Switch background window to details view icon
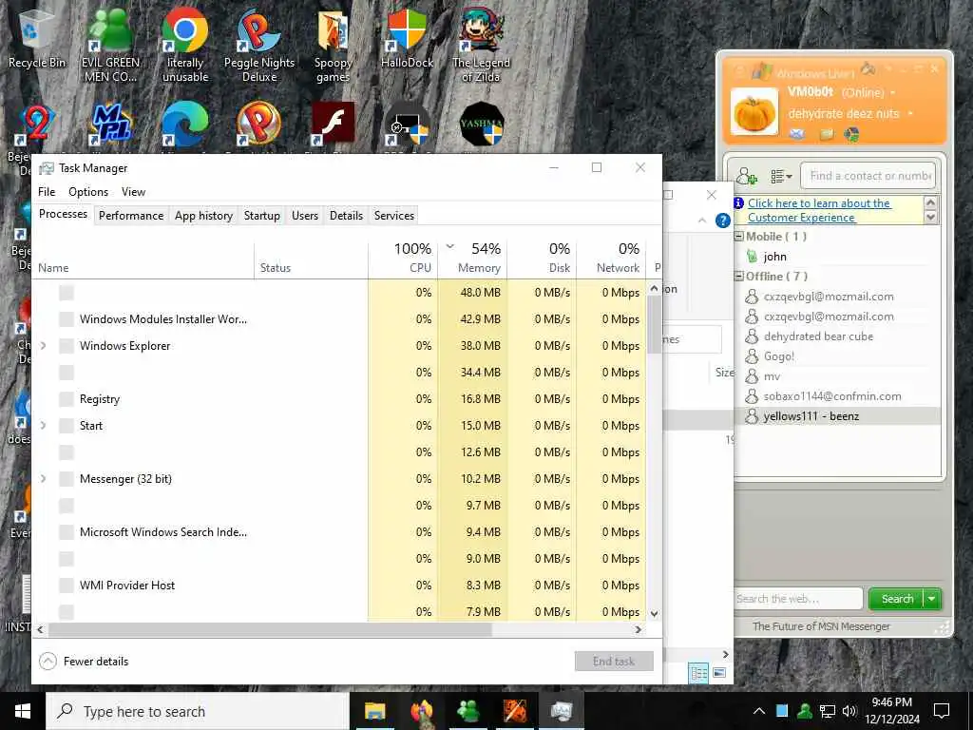 [x=698, y=673]
